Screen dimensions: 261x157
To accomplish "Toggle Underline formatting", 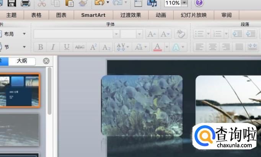I will tap(67, 47).
